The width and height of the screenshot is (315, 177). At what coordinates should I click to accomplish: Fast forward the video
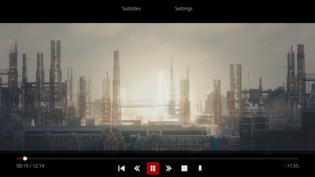(x=169, y=168)
